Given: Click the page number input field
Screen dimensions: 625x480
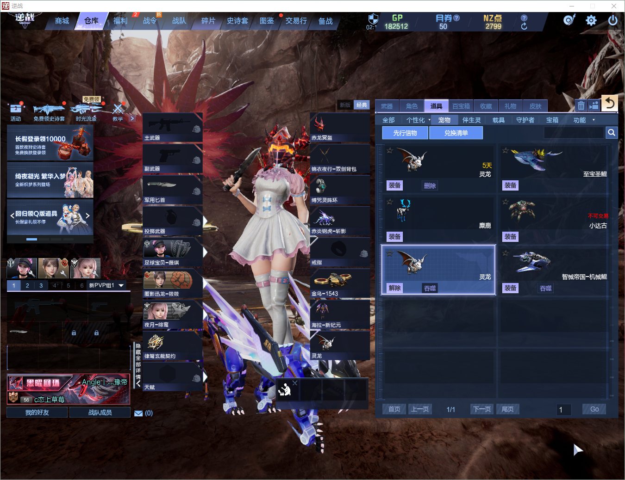Looking at the screenshot, I should click(564, 409).
